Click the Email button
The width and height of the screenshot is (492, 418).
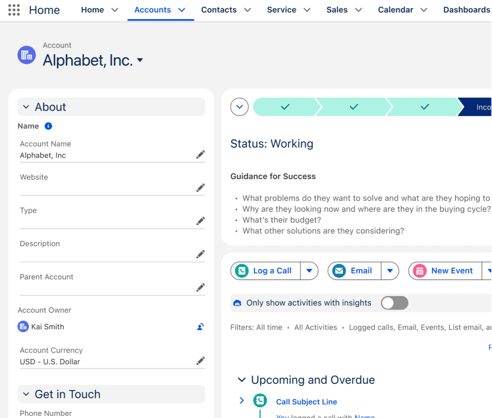tap(355, 271)
